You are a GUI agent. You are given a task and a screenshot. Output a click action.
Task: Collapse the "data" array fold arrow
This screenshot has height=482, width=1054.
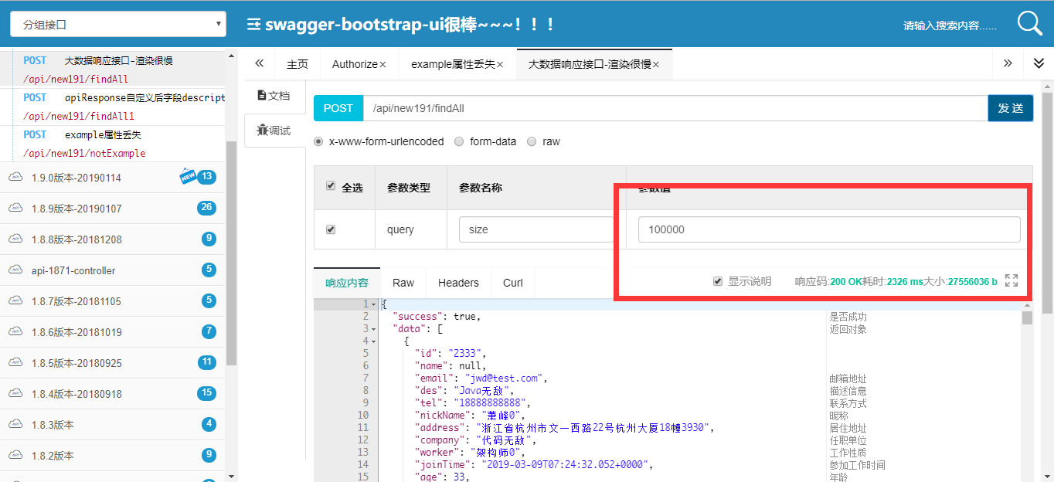coord(374,329)
